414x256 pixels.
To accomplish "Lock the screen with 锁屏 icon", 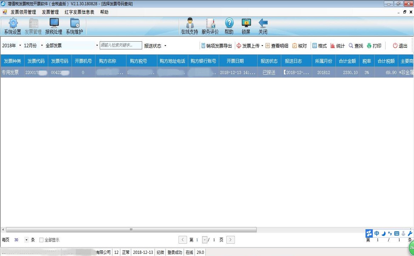I will (x=246, y=24).
